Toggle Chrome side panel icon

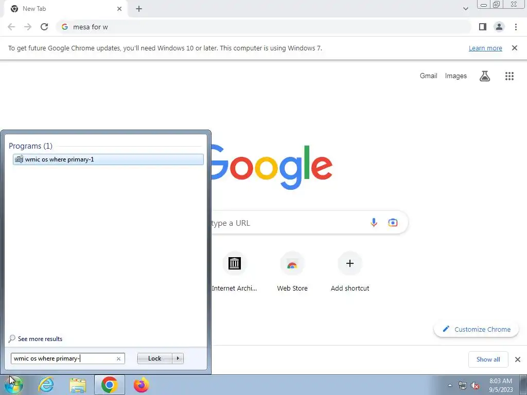tap(483, 27)
